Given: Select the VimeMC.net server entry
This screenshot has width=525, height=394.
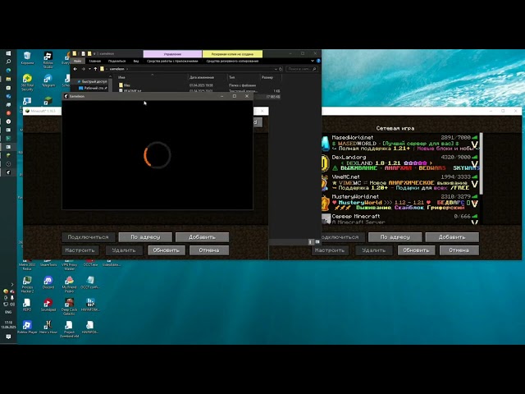Looking at the screenshot, I should (400, 182).
